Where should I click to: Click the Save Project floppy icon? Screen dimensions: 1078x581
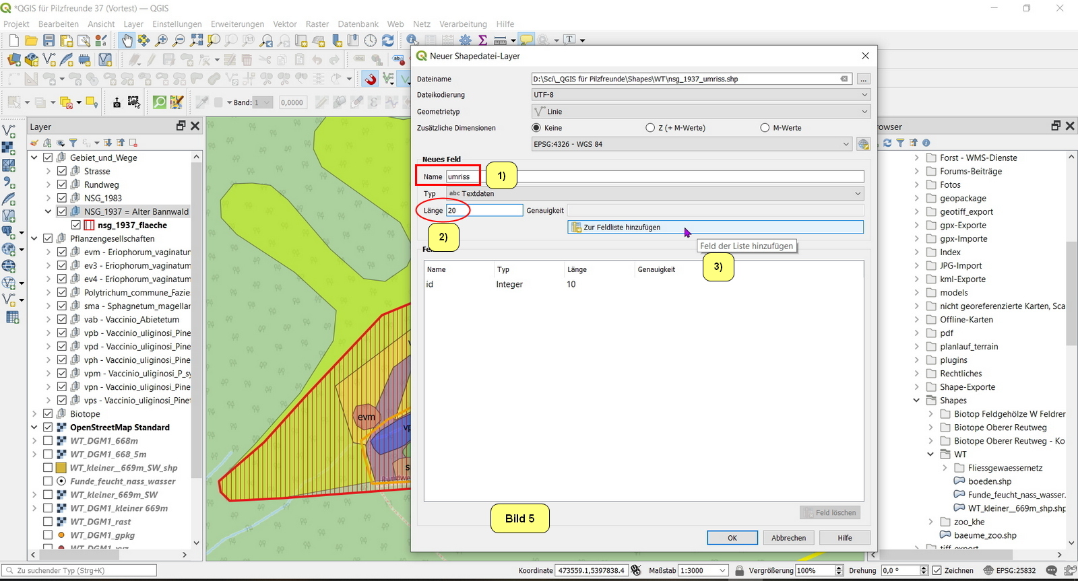(49, 40)
